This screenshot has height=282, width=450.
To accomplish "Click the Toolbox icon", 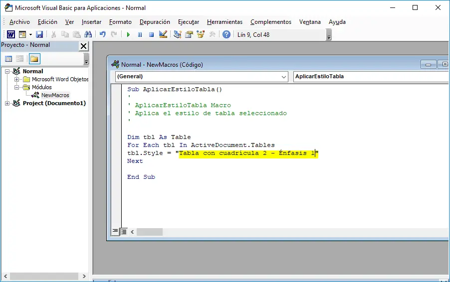I will pyautogui.click(x=213, y=35).
